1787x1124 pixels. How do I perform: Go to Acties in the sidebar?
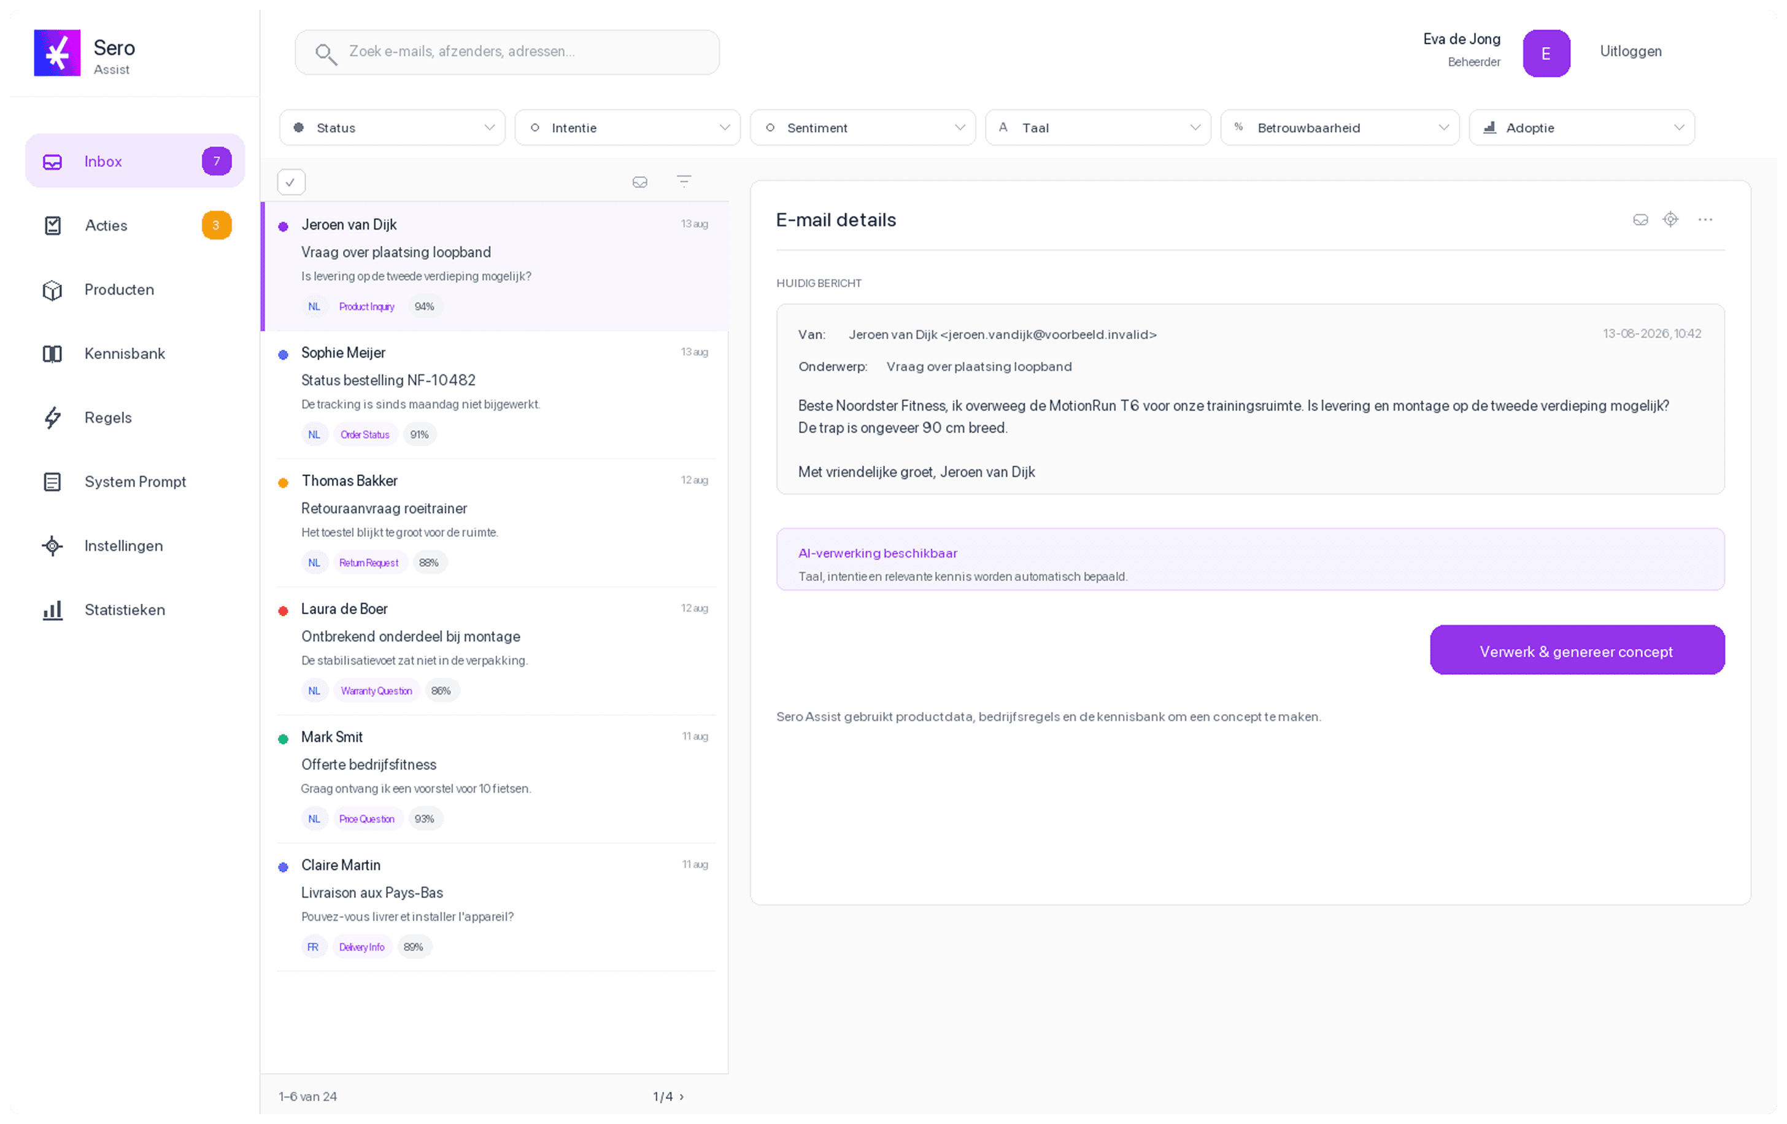pos(135,226)
